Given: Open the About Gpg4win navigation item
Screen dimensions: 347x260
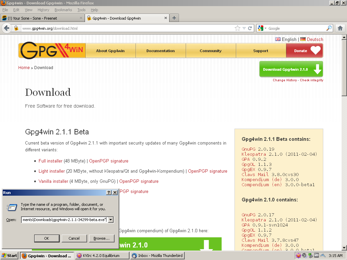Looking at the screenshot, I should click(x=110, y=51).
